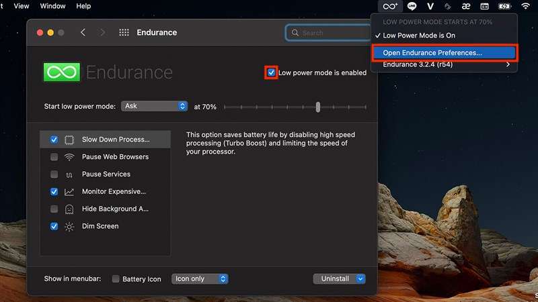Select the Slow Down Process... row label
Viewport: 538px width, 302px height.
coord(116,140)
